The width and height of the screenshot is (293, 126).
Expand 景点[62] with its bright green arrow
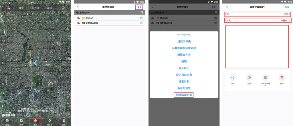click(x=141, y=18)
